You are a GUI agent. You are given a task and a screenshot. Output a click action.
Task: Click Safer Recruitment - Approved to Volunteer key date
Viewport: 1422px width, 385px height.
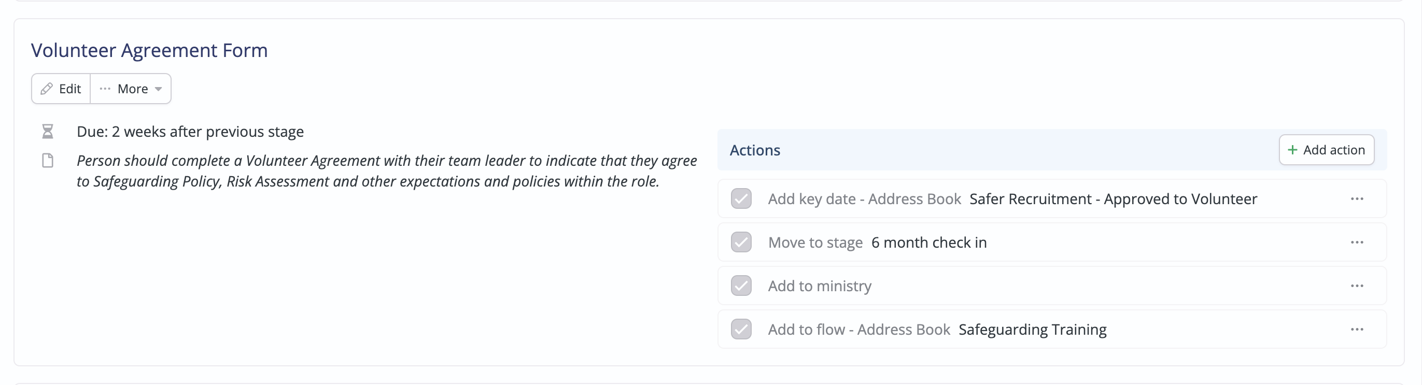(1113, 198)
